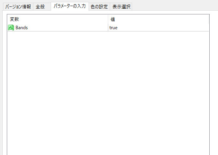Toggle the true value of Bands
218x155 pixels.
tap(113, 28)
